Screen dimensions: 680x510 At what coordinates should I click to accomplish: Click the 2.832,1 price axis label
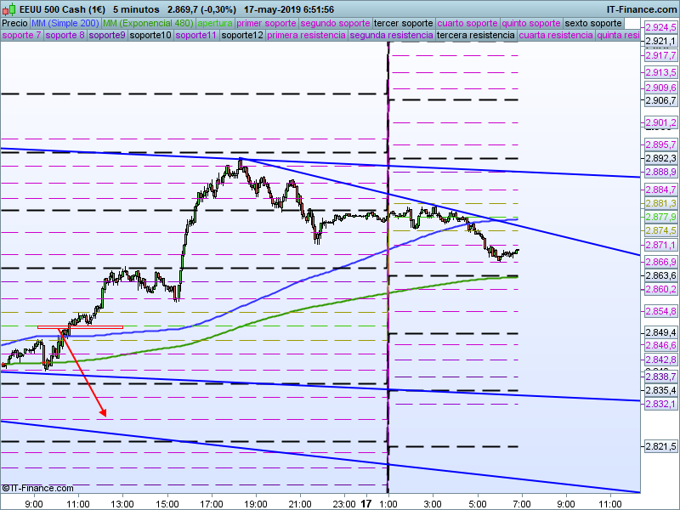pyautogui.click(x=660, y=405)
